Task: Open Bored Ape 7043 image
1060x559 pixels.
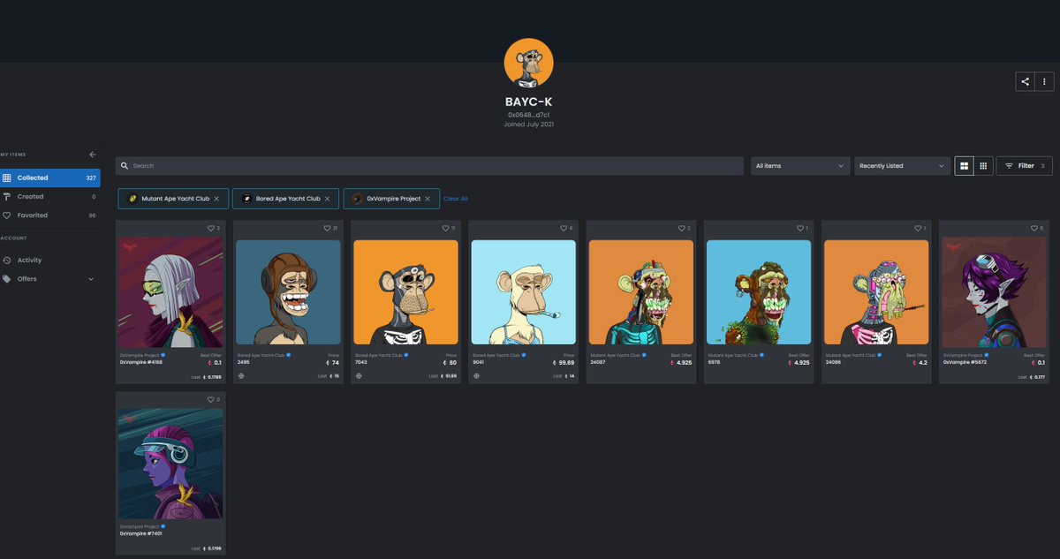Action: [x=405, y=292]
